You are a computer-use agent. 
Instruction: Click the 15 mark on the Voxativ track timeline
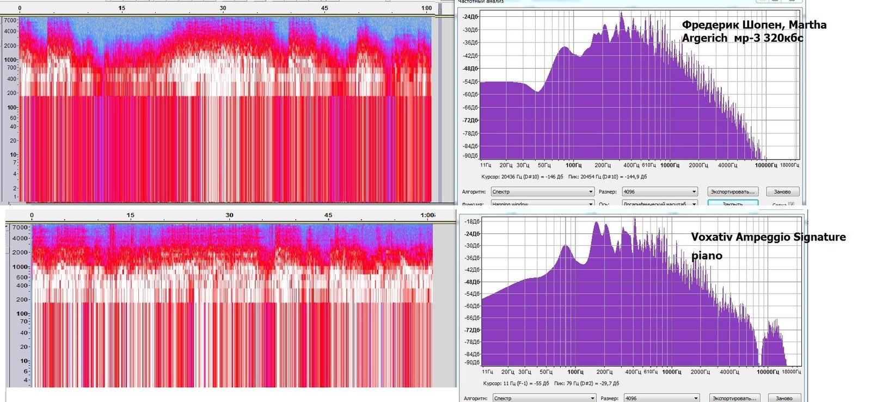tap(130, 215)
